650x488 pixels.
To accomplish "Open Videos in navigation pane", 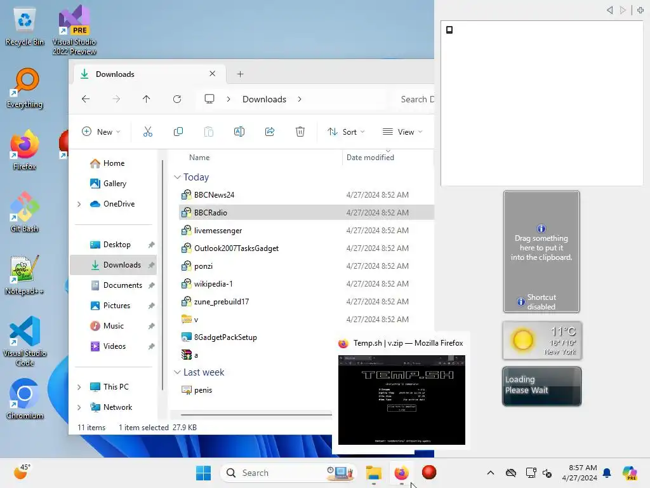I will (x=114, y=346).
